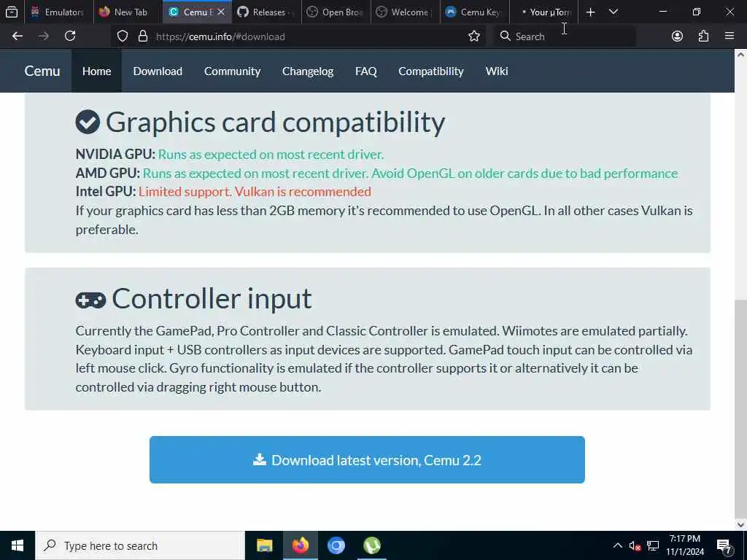The image size is (747, 560).
Task: Click the taskbar Type here to search box
Action: (x=140, y=545)
